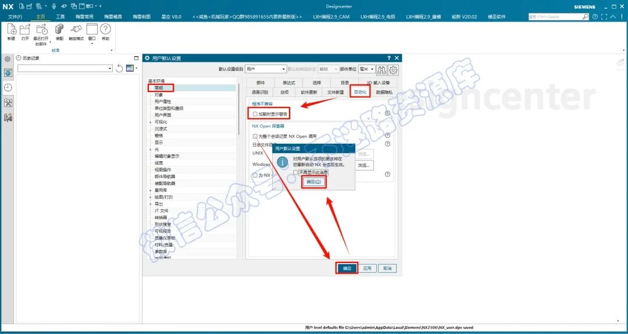Viewport: 628px width, 334px height.
Task: Click the search magnifier icon in command finder
Action: point(585,17)
